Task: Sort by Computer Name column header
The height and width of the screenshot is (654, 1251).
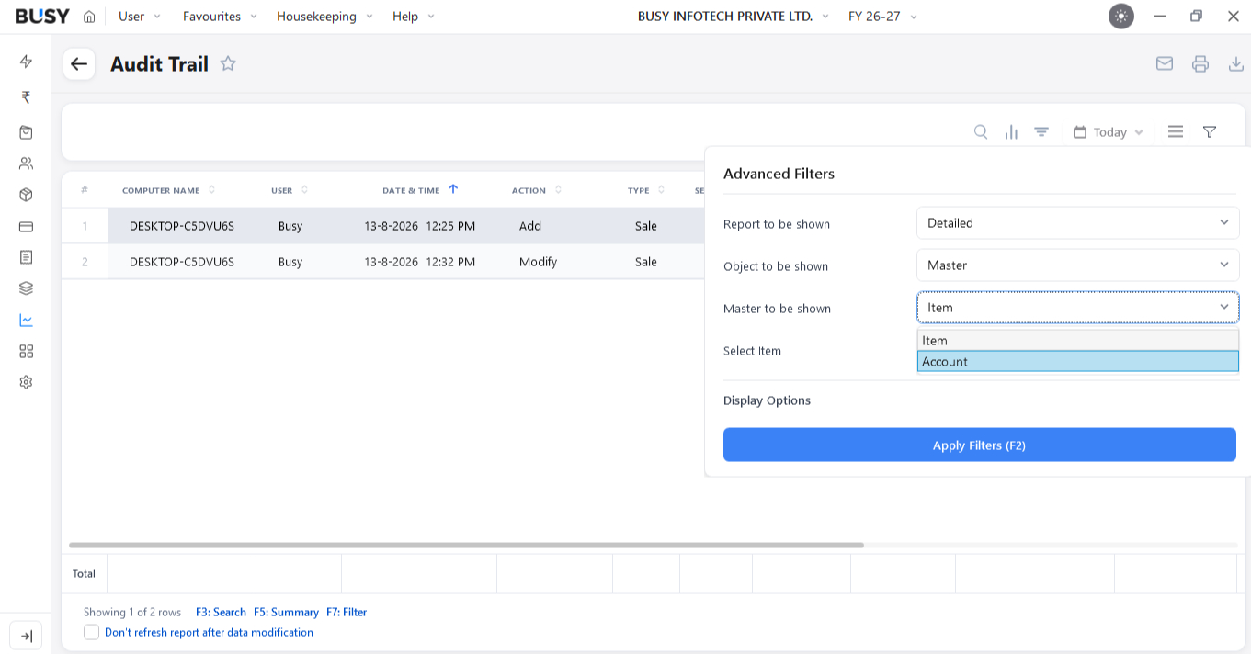Action: 168,190
